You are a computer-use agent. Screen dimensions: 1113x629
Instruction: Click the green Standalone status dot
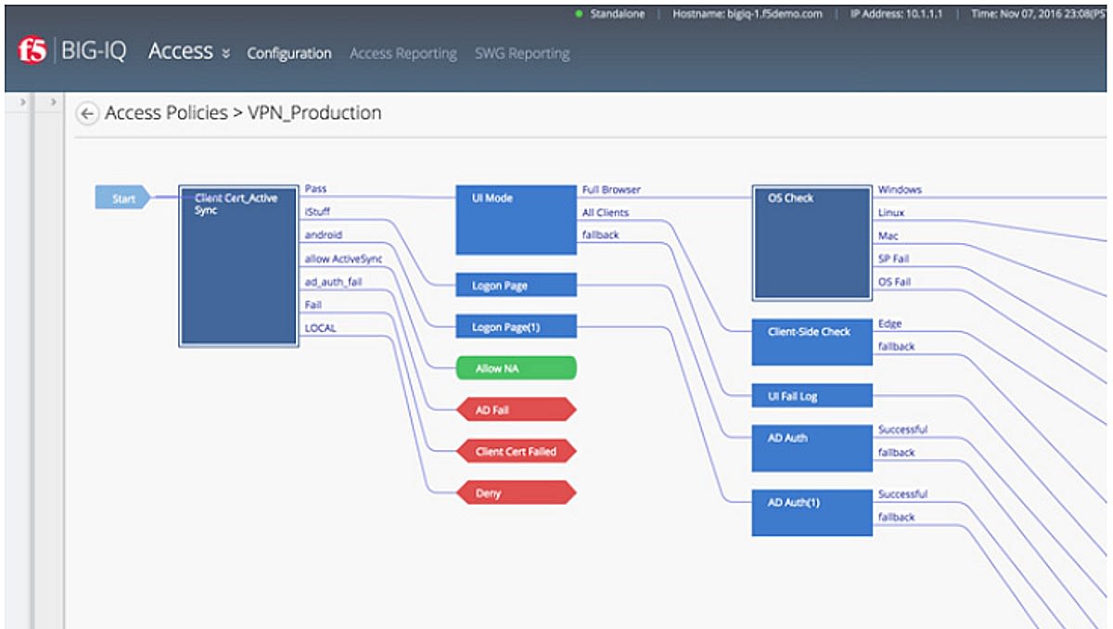(x=579, y=15)
